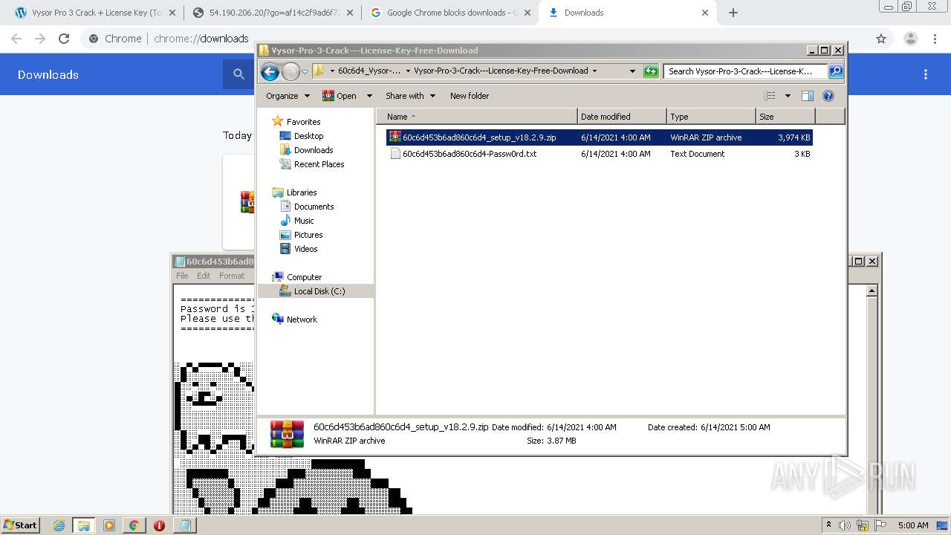Click the Explorer Back navigation arrow
The width and height of the screenshot is (951, 535).
click(270, 71)
